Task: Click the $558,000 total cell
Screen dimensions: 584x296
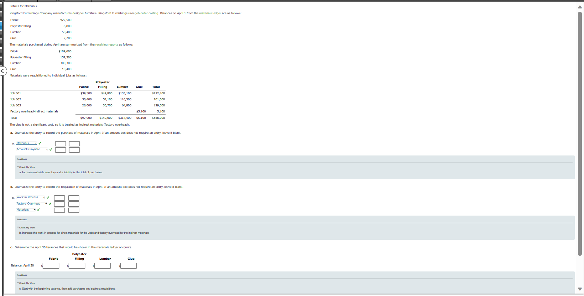Action: coord(158,118)
